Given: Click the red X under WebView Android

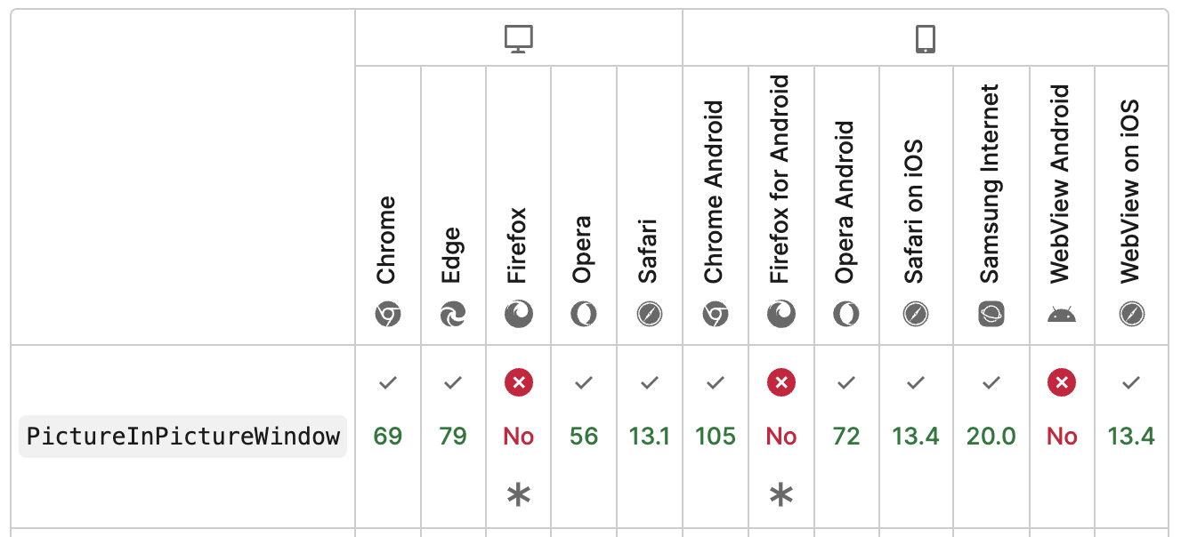Looking at the screenshot, I should [1062, 383].
